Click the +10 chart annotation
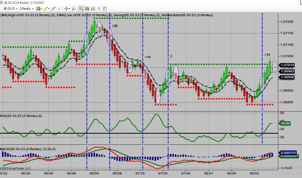 click(x=267, y=55)
